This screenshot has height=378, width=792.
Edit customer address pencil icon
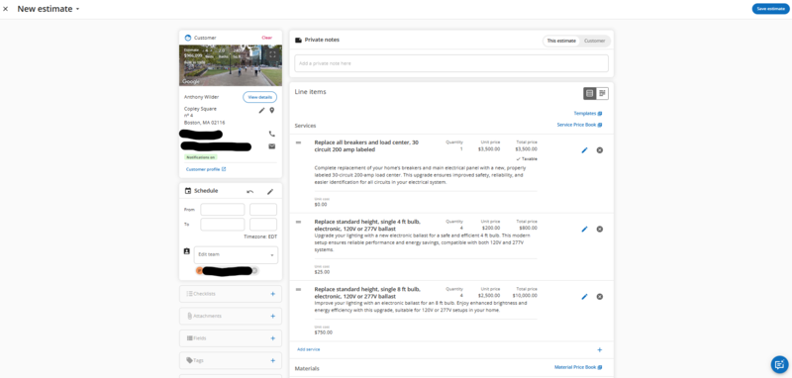tap(261, 111)
